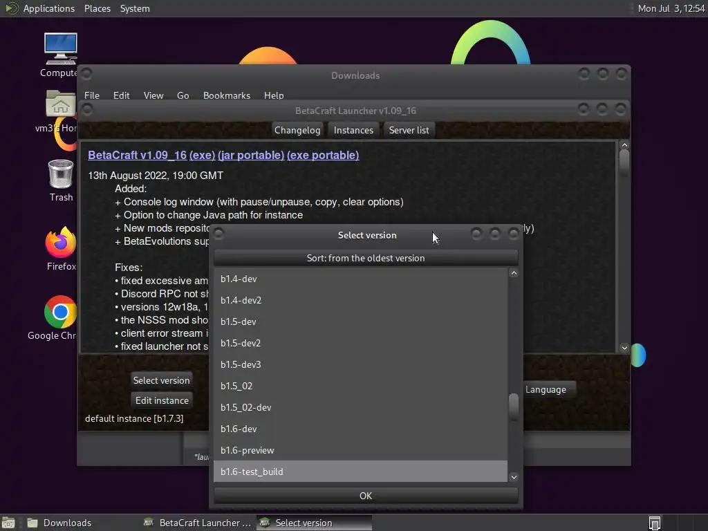Click the version list scrollbar thumb
Screen dimensions: 708x531
point(514,407)
